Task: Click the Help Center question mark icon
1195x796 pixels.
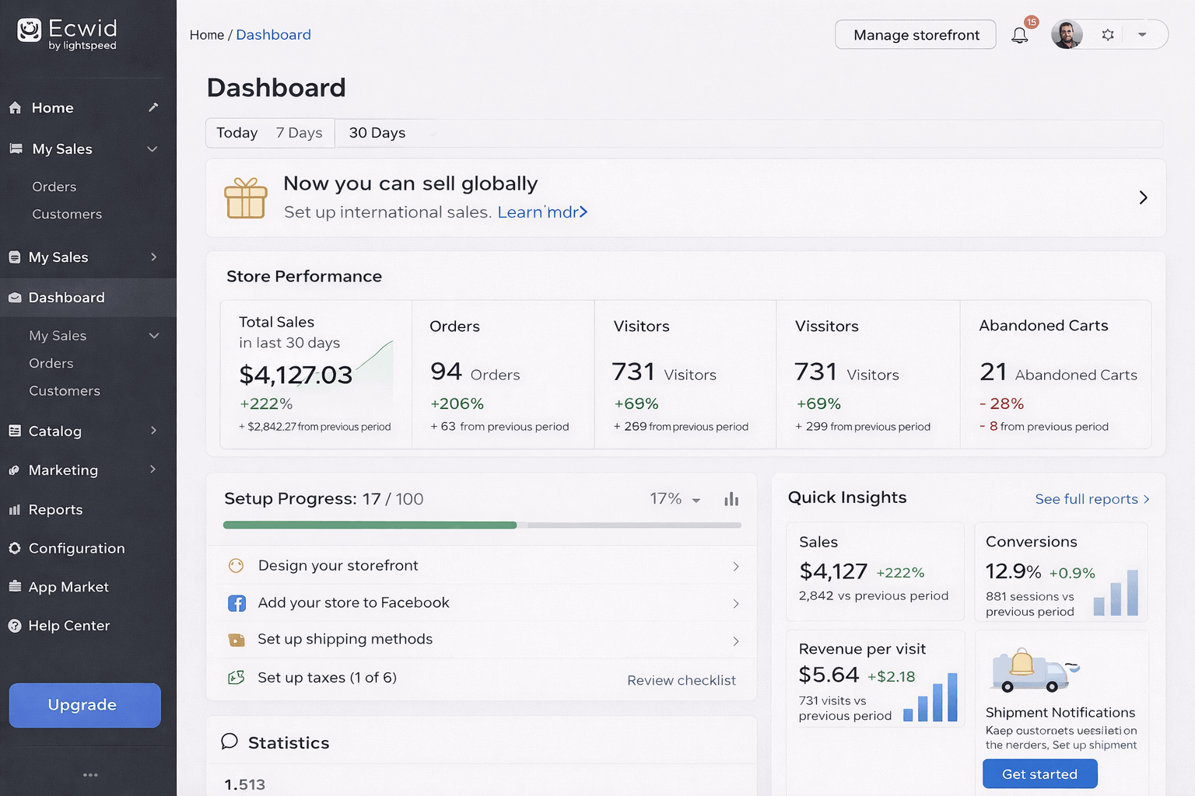Action: coord(15,626)
